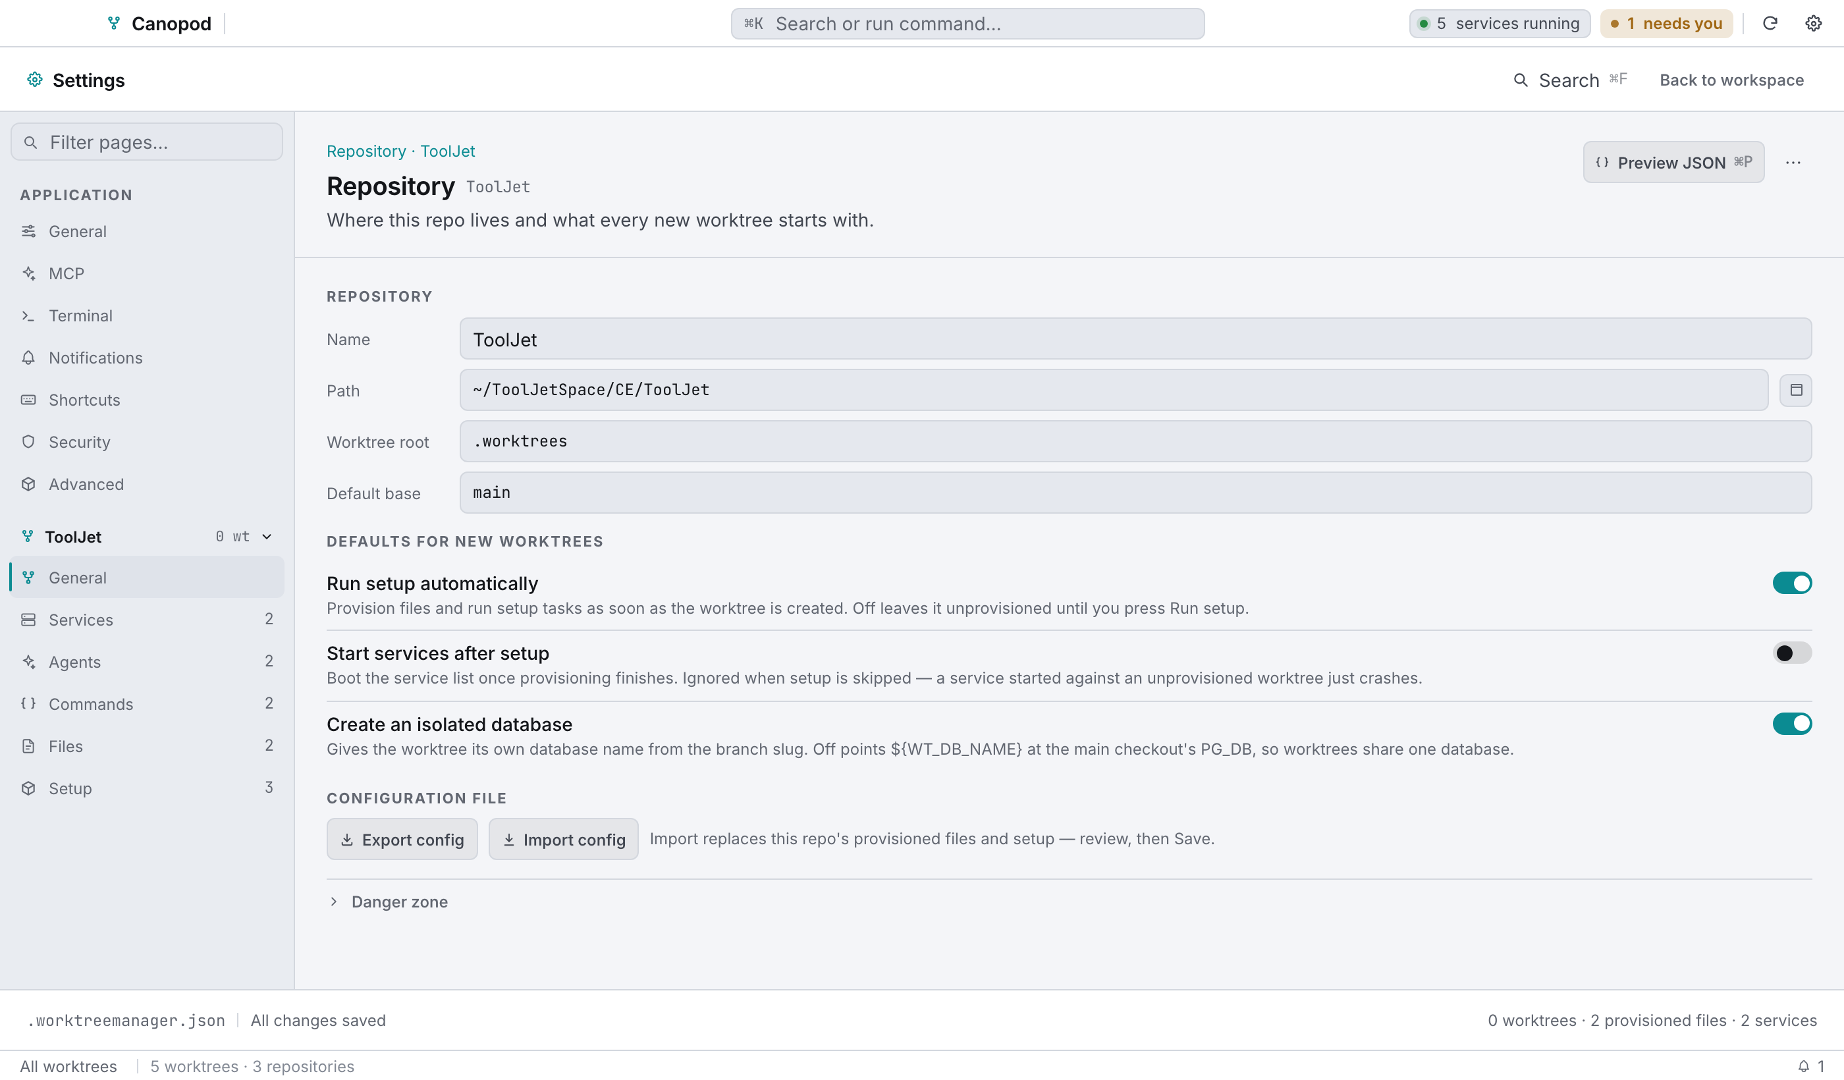
Task: Click Back to workspace link
Action: tap(1731, 80)
